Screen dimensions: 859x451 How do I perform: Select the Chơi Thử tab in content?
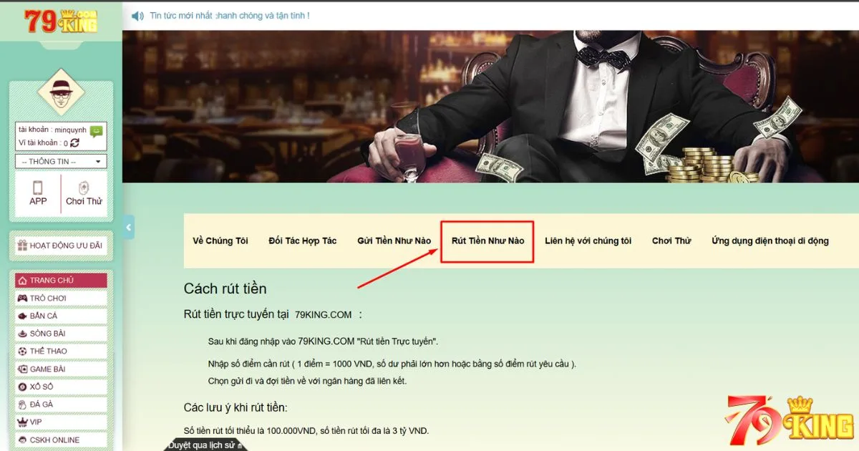[x=671, y=241]
